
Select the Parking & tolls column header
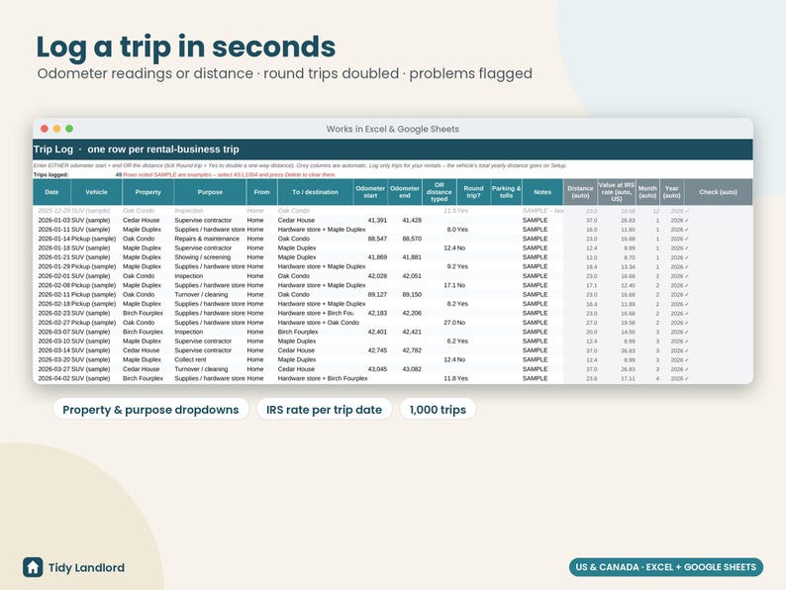[506, 192]
